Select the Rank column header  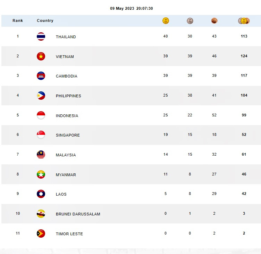pos(18,21)
